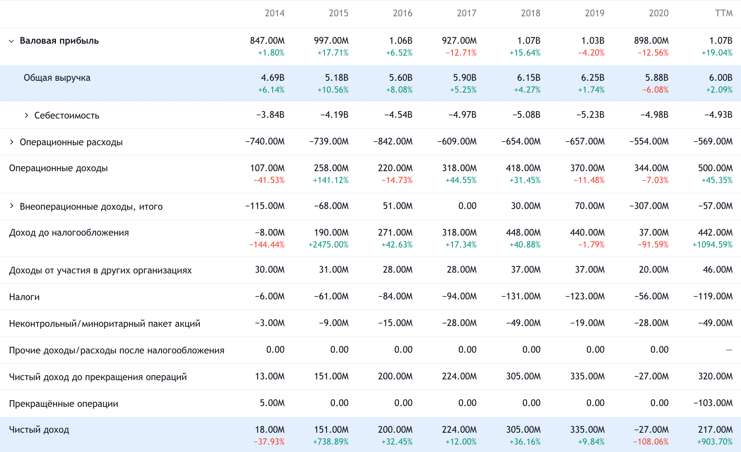The width and height of the screenshot is (741, 452).
Task: Collapse the Валовая прибыль row chevron
Action: coord(11,41)
